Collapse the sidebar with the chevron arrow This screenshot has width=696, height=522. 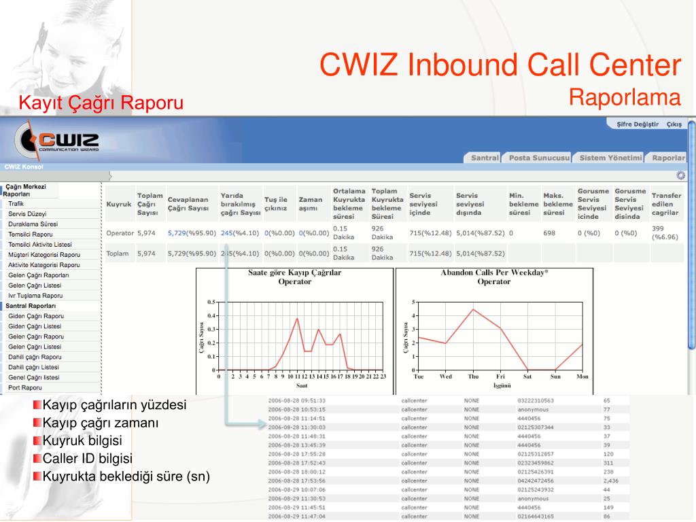(x=109, y=176)
